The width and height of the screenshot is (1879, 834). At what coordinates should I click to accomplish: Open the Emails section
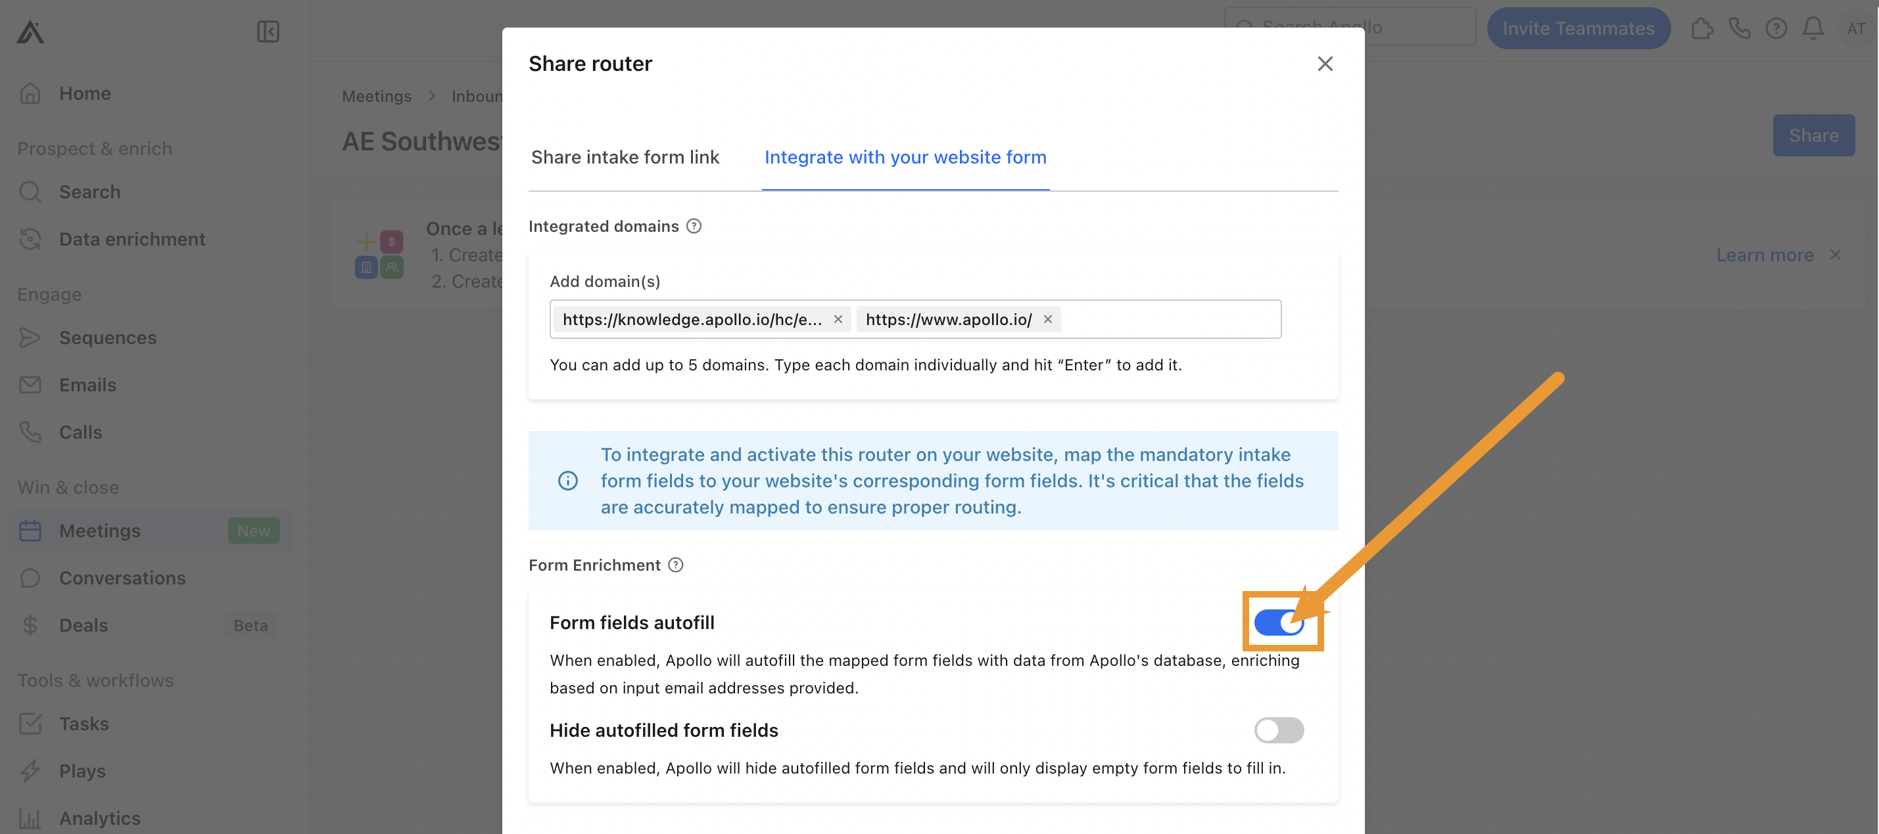(87, 385)
